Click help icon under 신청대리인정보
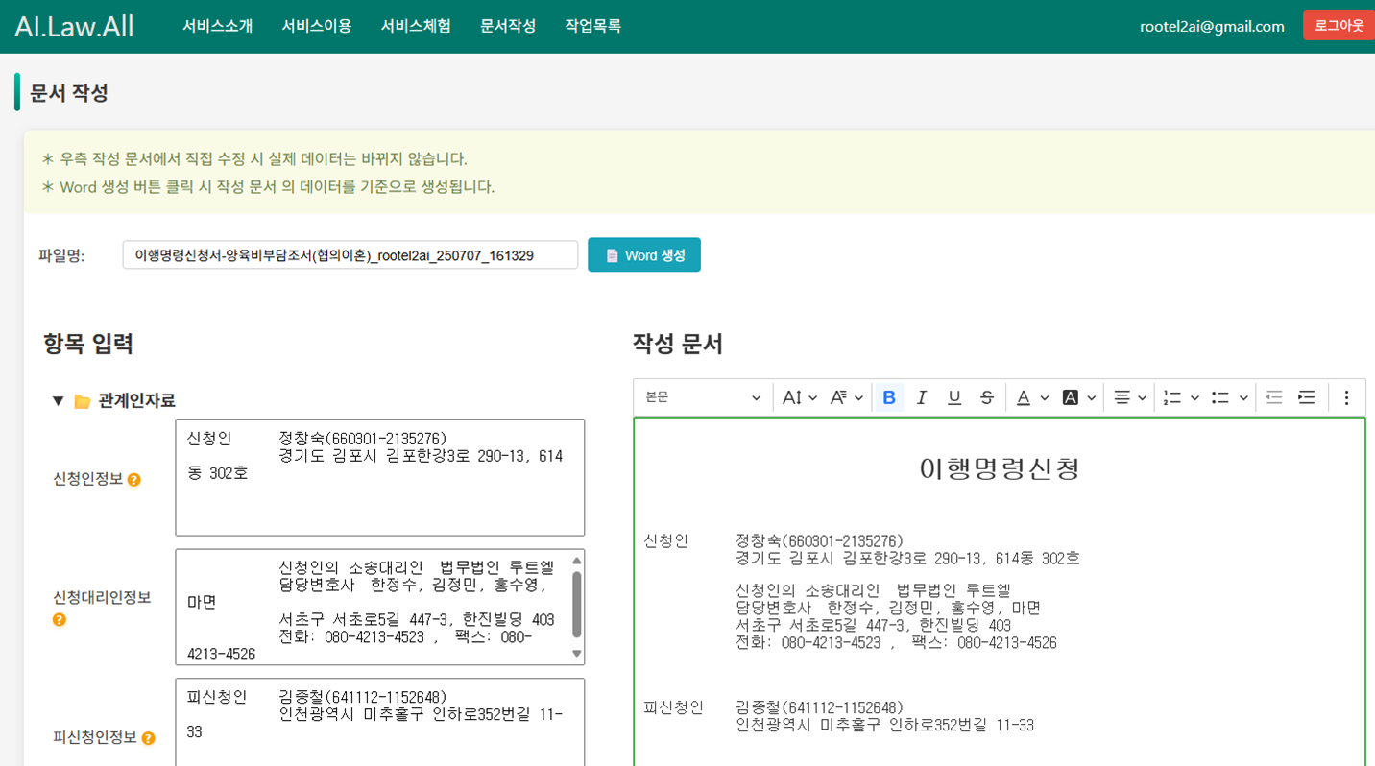 (60, 620)
